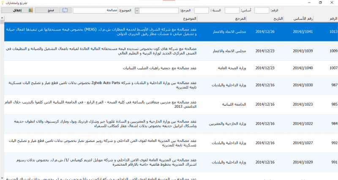Click subject mentioning موبايل انتريم كومباني
Image resolution: width=338 pixels, height=180 pixels.
point(106,162)
